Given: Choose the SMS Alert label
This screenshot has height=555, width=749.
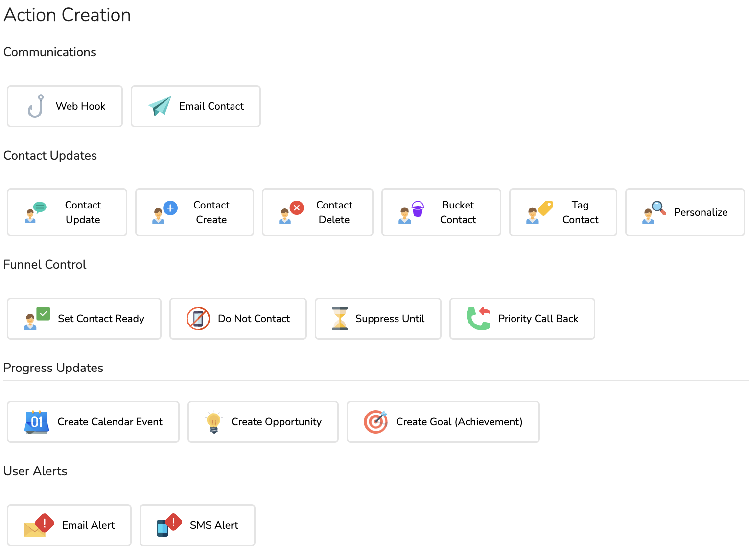Looking at the screenshot, I should (214, 525).
